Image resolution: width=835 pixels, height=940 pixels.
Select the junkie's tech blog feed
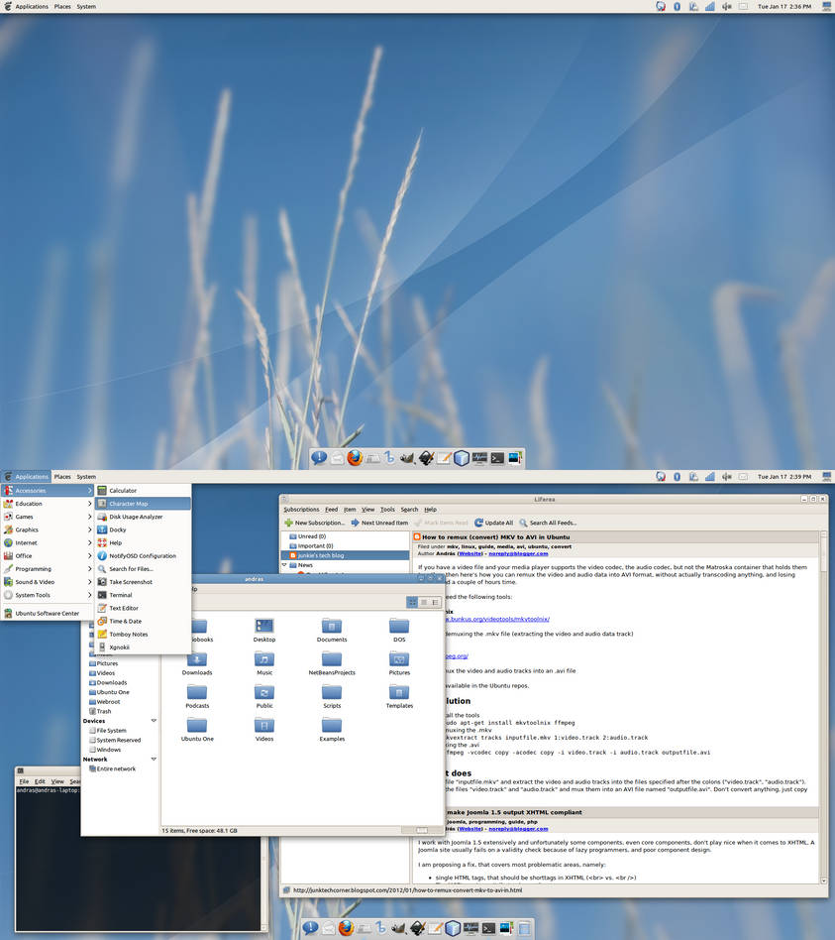click(x=346, y=555)
